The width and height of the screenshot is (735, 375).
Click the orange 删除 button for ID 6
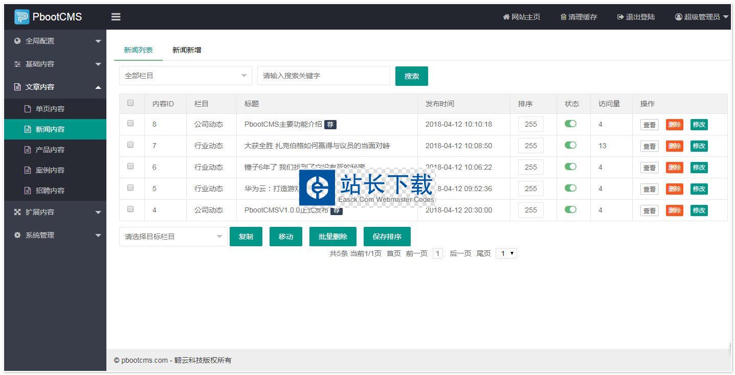tap(674, 168)
